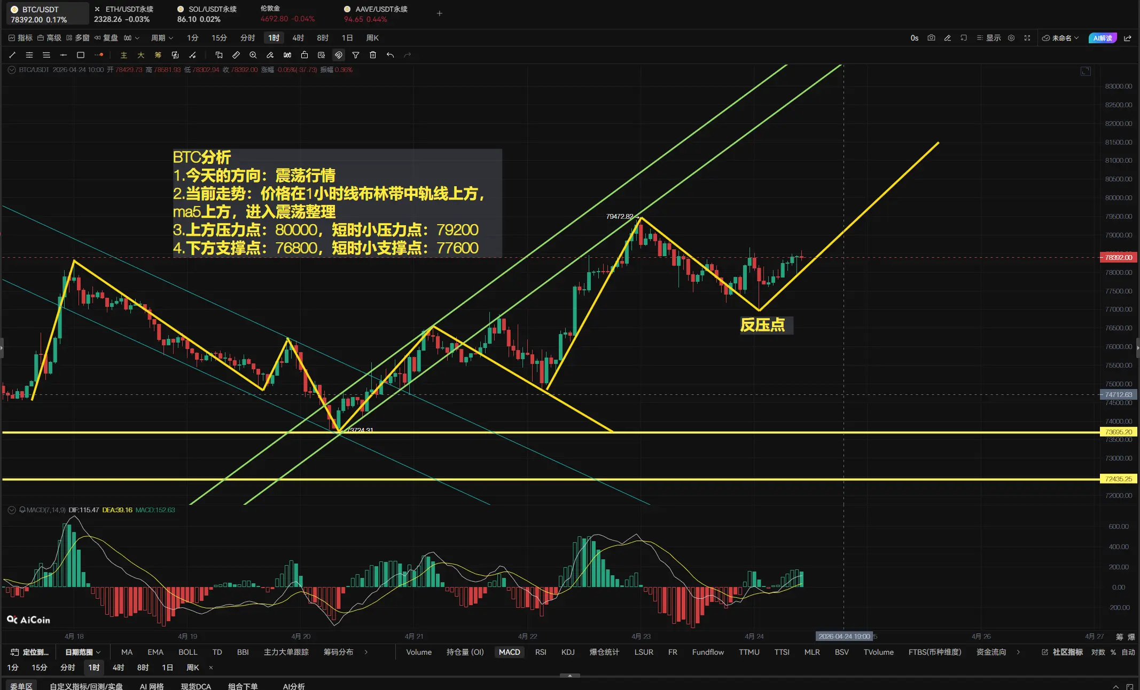This screenshot has height=690, width=1140.
Task: Switch to the ETH/USDT永续 tab
Action: 129,10
